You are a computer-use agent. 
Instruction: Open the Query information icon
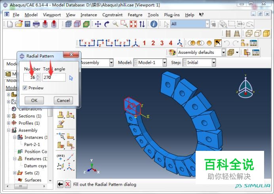(x=154, y=24)
